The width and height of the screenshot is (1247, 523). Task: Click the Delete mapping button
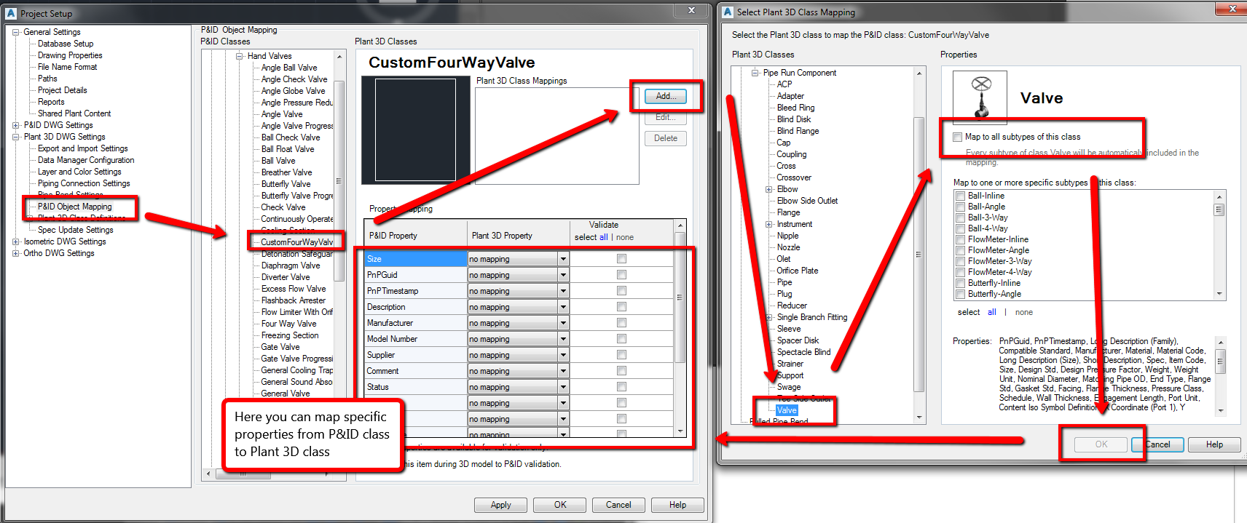point(666,138)
